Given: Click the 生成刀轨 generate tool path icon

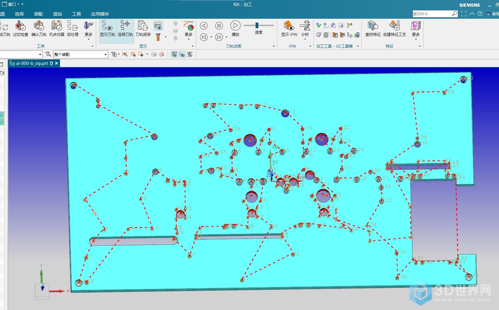Looking at the screenshot, I should 5,29.
